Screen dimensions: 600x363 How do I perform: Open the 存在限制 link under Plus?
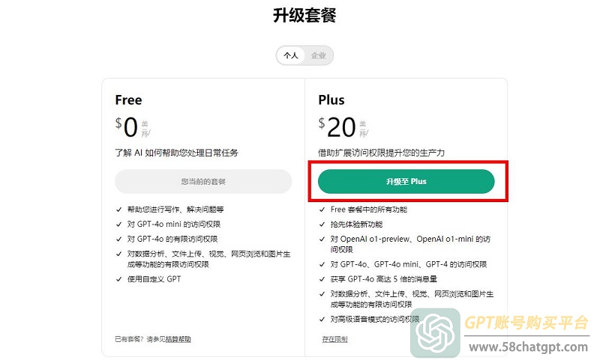click(334, 339)
